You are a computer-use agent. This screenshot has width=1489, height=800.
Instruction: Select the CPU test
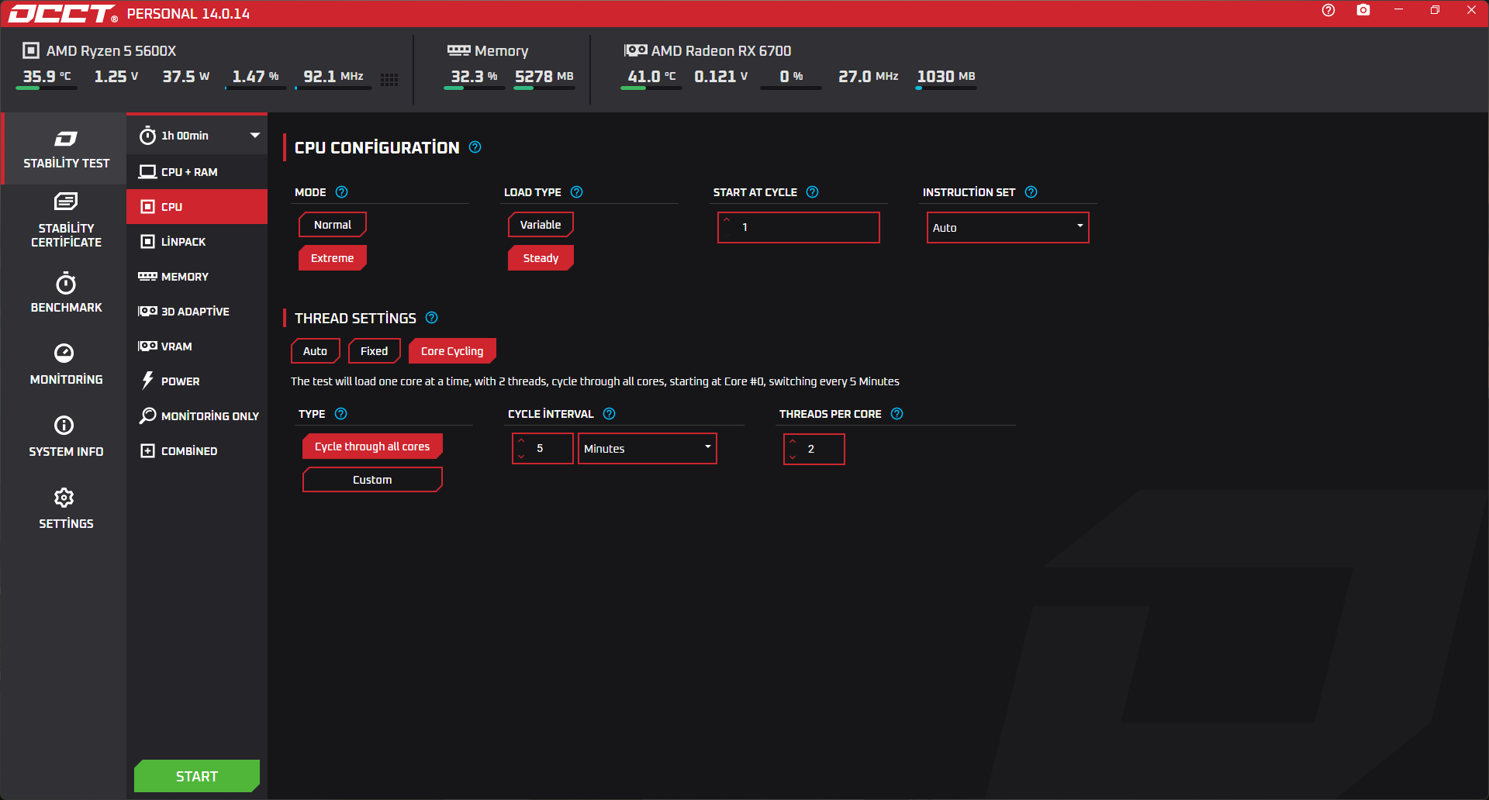[197, 207]
